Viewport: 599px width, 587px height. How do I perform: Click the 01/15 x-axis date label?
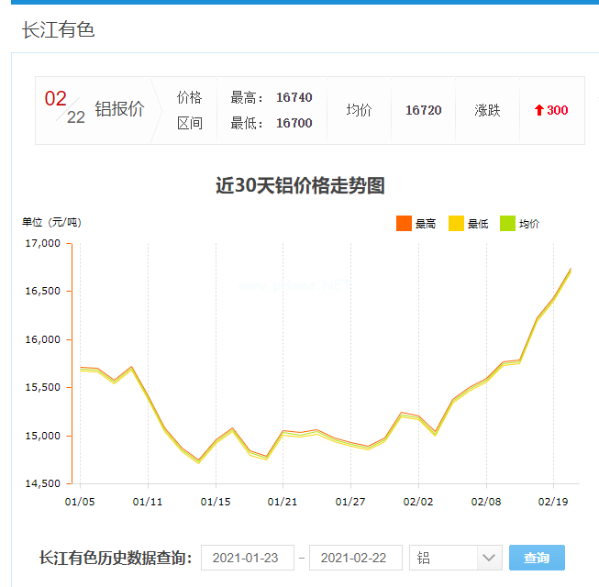tap(216, 502)
